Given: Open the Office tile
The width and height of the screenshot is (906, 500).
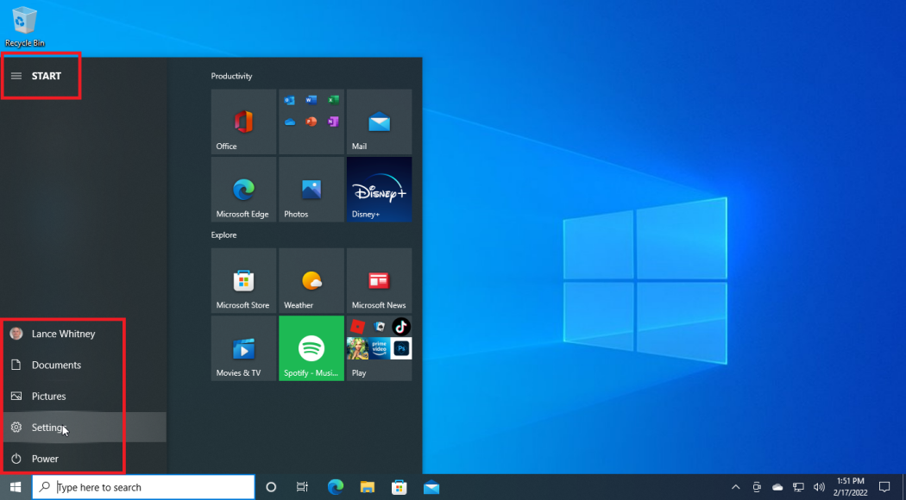Looking at the screenshot, I should (x=243, y=121).
